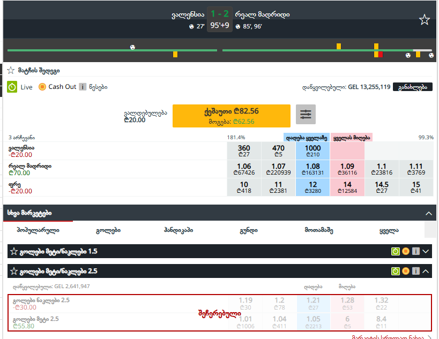Click the წესები rules link
439x339 pixels.
(98, 87)
